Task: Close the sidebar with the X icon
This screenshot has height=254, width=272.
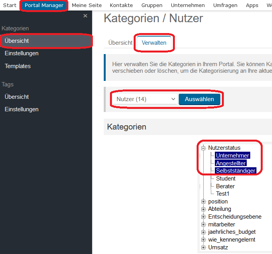Action: click(85, 16)
